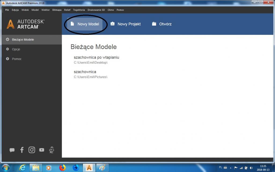
Task: Open recent model szachownica from Pictures
Action: [85, 72]
